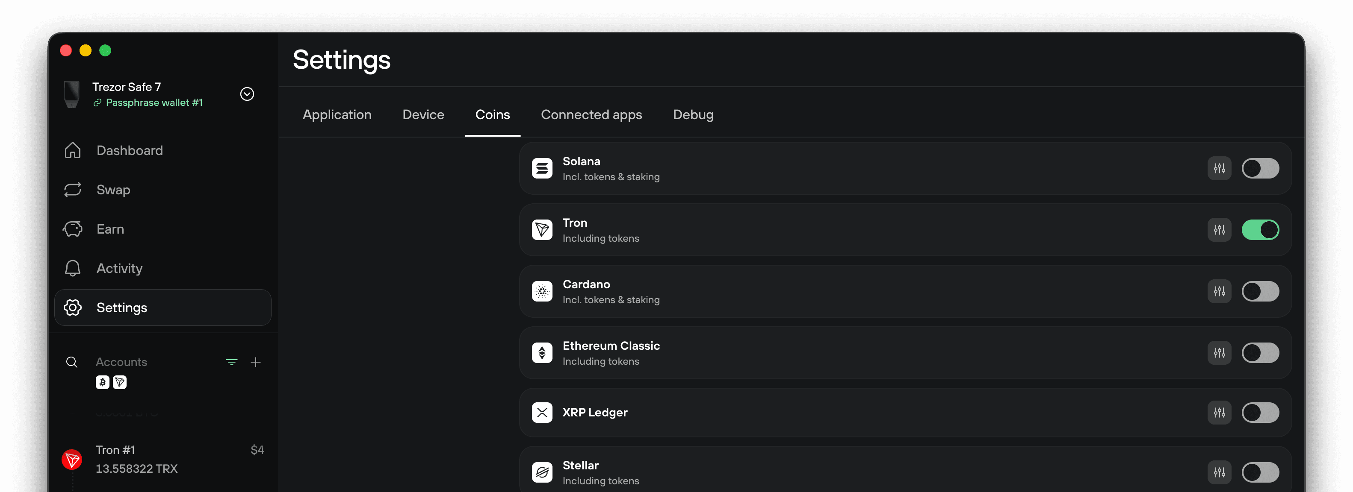
Task: Open the Connected apps tab
Action: coord(591,114)
